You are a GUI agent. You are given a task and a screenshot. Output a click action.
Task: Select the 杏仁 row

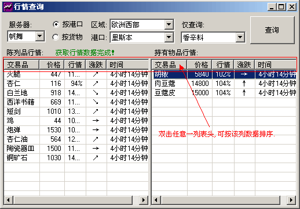coord(76,84)
